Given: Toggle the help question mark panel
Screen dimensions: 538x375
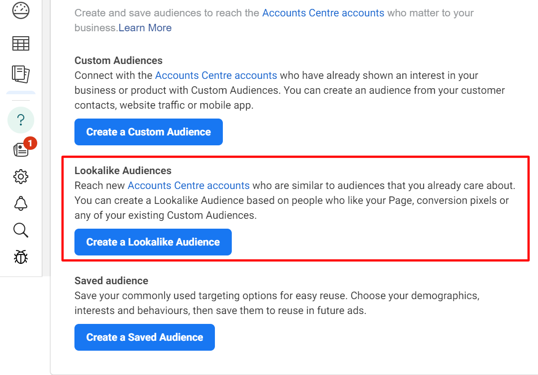Looking at the screenshot, I should point(20,120).
